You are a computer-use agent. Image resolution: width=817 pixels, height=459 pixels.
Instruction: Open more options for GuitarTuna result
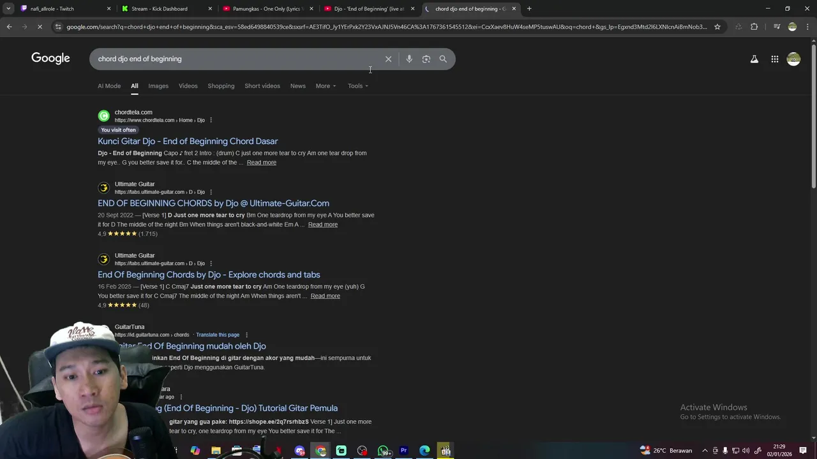pyautogui.click(x=246, y=335)
